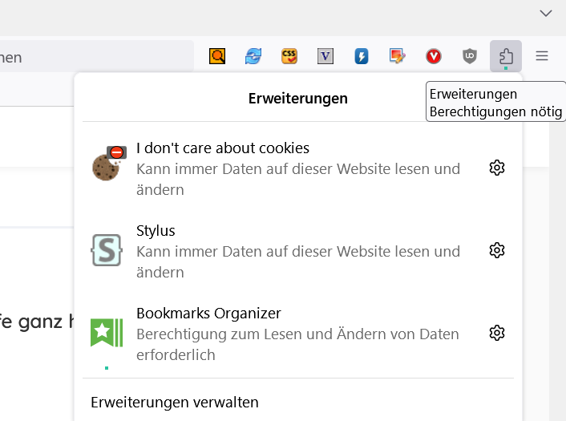Open settings gear for Bookmarks Organizer
The height and width of the screenshot is (421, 566).
click(x=497, y=333)
